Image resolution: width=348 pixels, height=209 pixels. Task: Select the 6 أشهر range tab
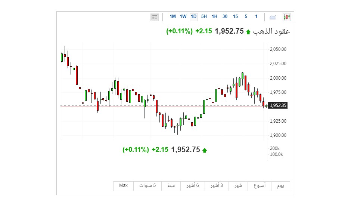(193, 186)
